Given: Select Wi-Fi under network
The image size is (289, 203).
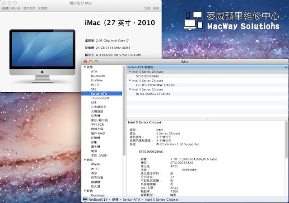Looking at the screenshot, I should tap(95, 169).
